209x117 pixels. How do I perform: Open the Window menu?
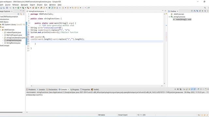coord(52,5)
